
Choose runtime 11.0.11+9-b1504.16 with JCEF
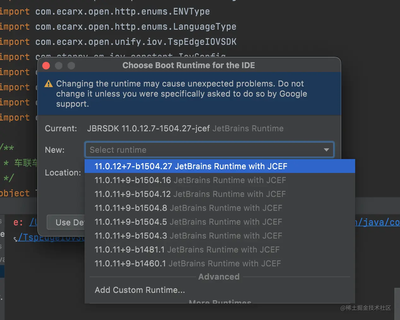190,180
